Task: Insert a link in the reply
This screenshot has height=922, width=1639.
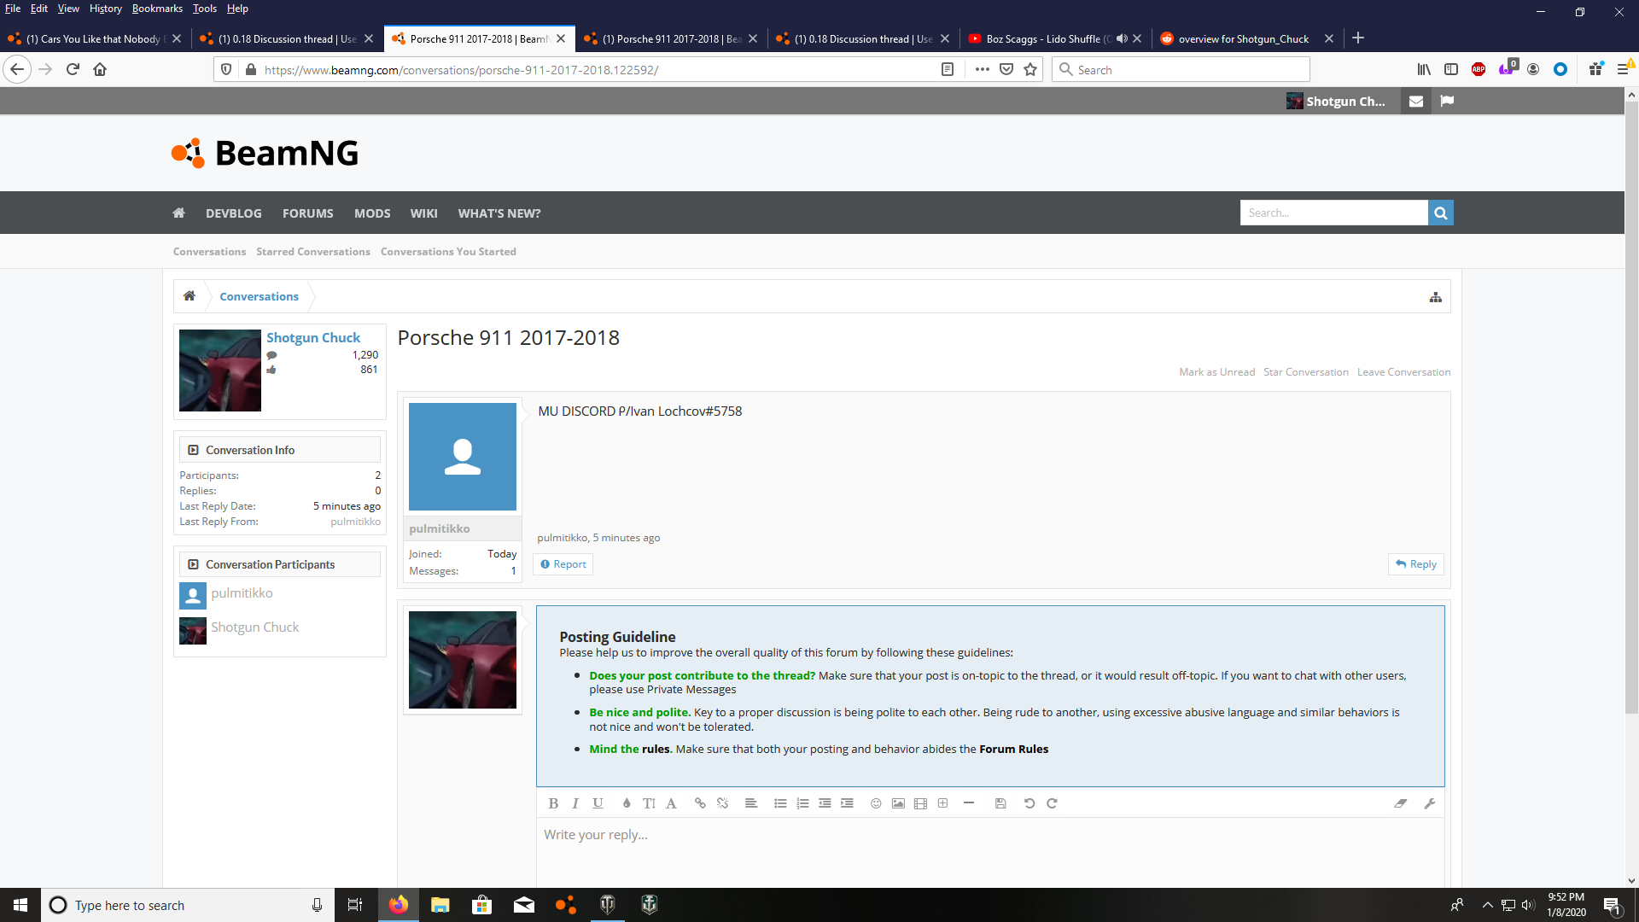Action: (x=700, y=803)
